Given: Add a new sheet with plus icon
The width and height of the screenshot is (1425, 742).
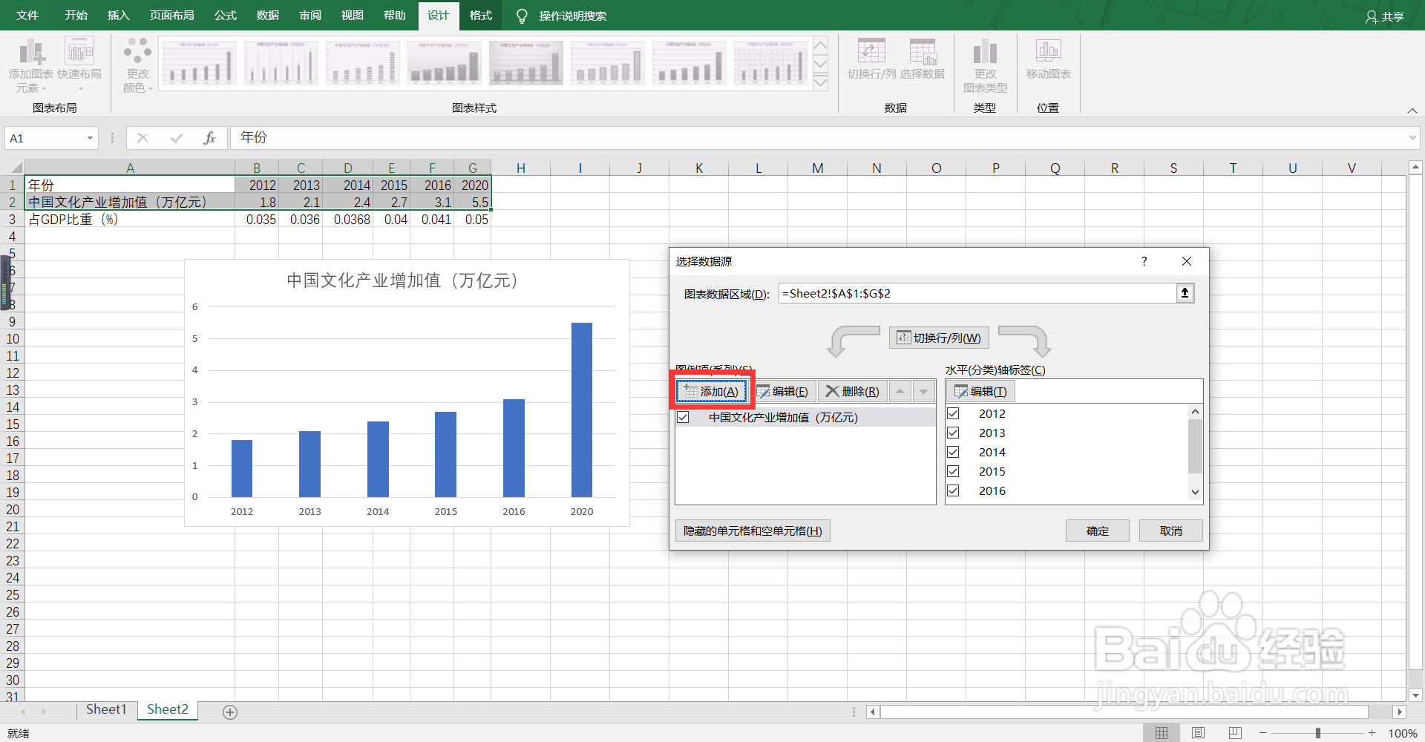Looking at the screenshot, I should click(x=230, y=712).
